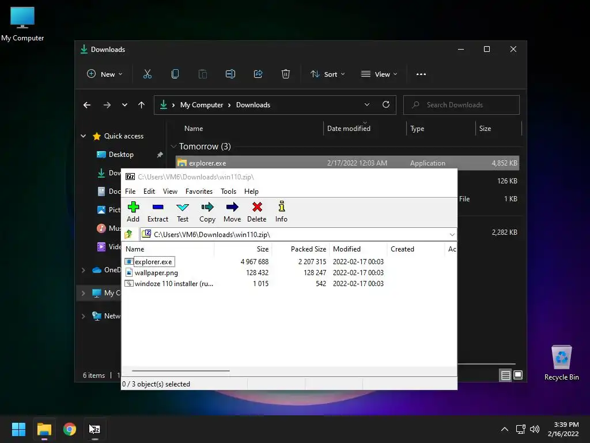Screen dimensions: 590x443
Task: Select the Copy tool in 7-Zip
Action: [207, 212]
